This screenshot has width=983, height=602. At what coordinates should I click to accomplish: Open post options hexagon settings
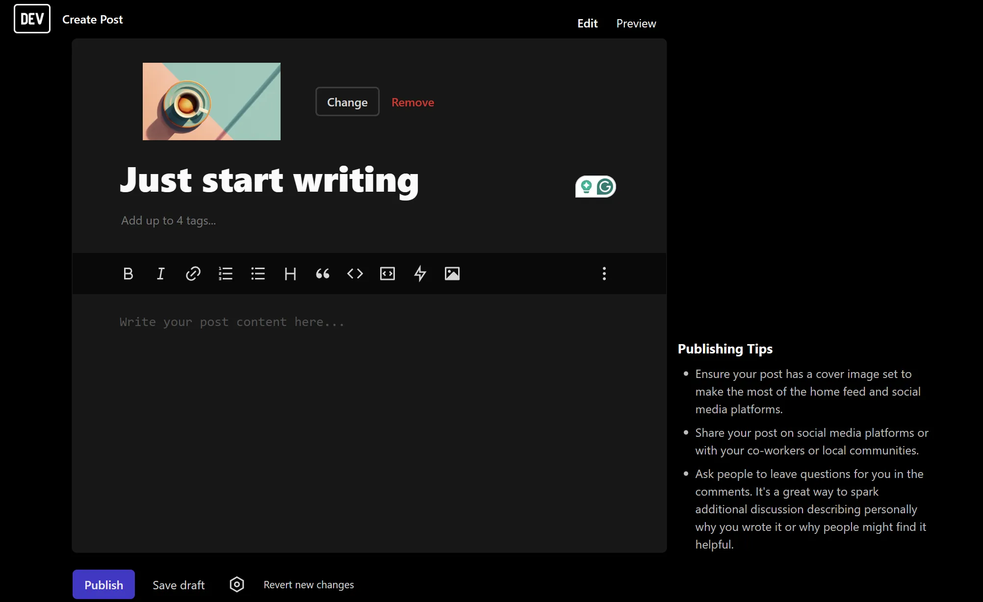pyautogui.click(x=237, y=584)
